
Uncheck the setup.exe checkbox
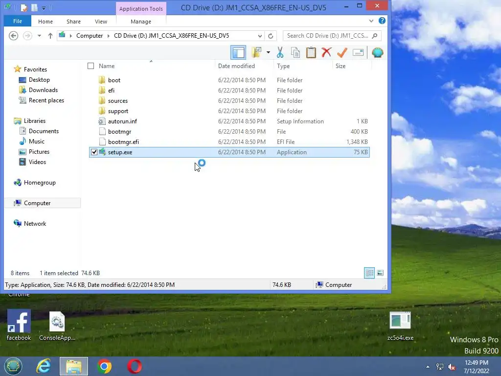point(94,152)
